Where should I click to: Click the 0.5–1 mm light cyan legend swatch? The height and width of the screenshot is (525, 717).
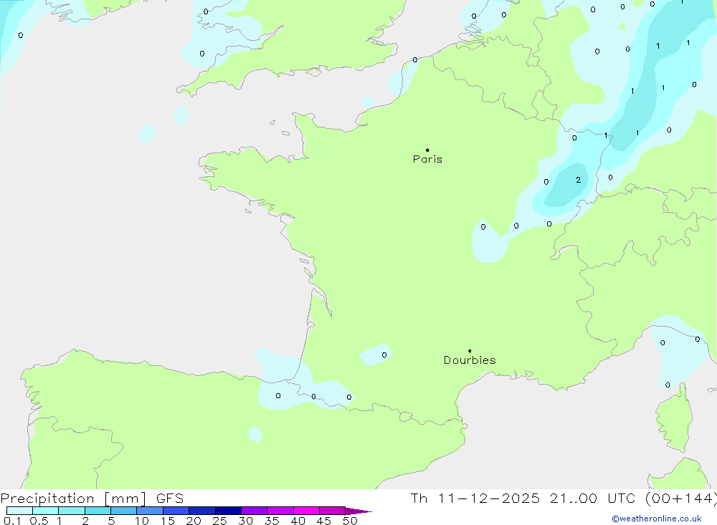pos(46,511)
